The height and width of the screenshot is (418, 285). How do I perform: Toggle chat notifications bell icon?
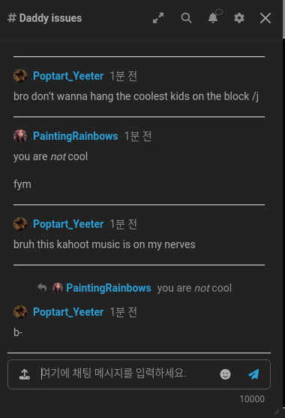[213, 17]
